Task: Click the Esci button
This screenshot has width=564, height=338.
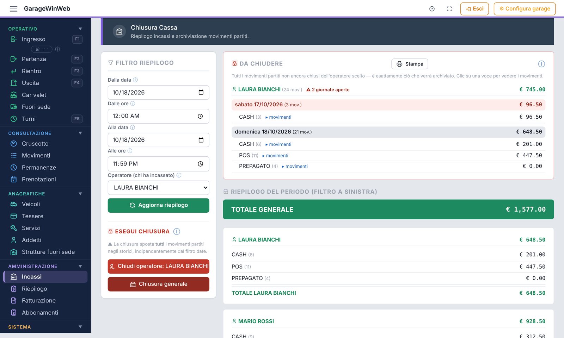Action: point(474,9)
